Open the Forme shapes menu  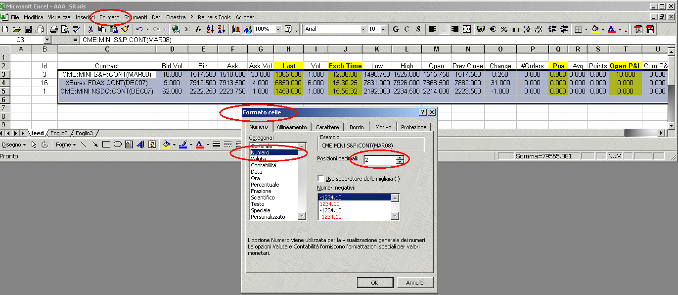[66, 145]
